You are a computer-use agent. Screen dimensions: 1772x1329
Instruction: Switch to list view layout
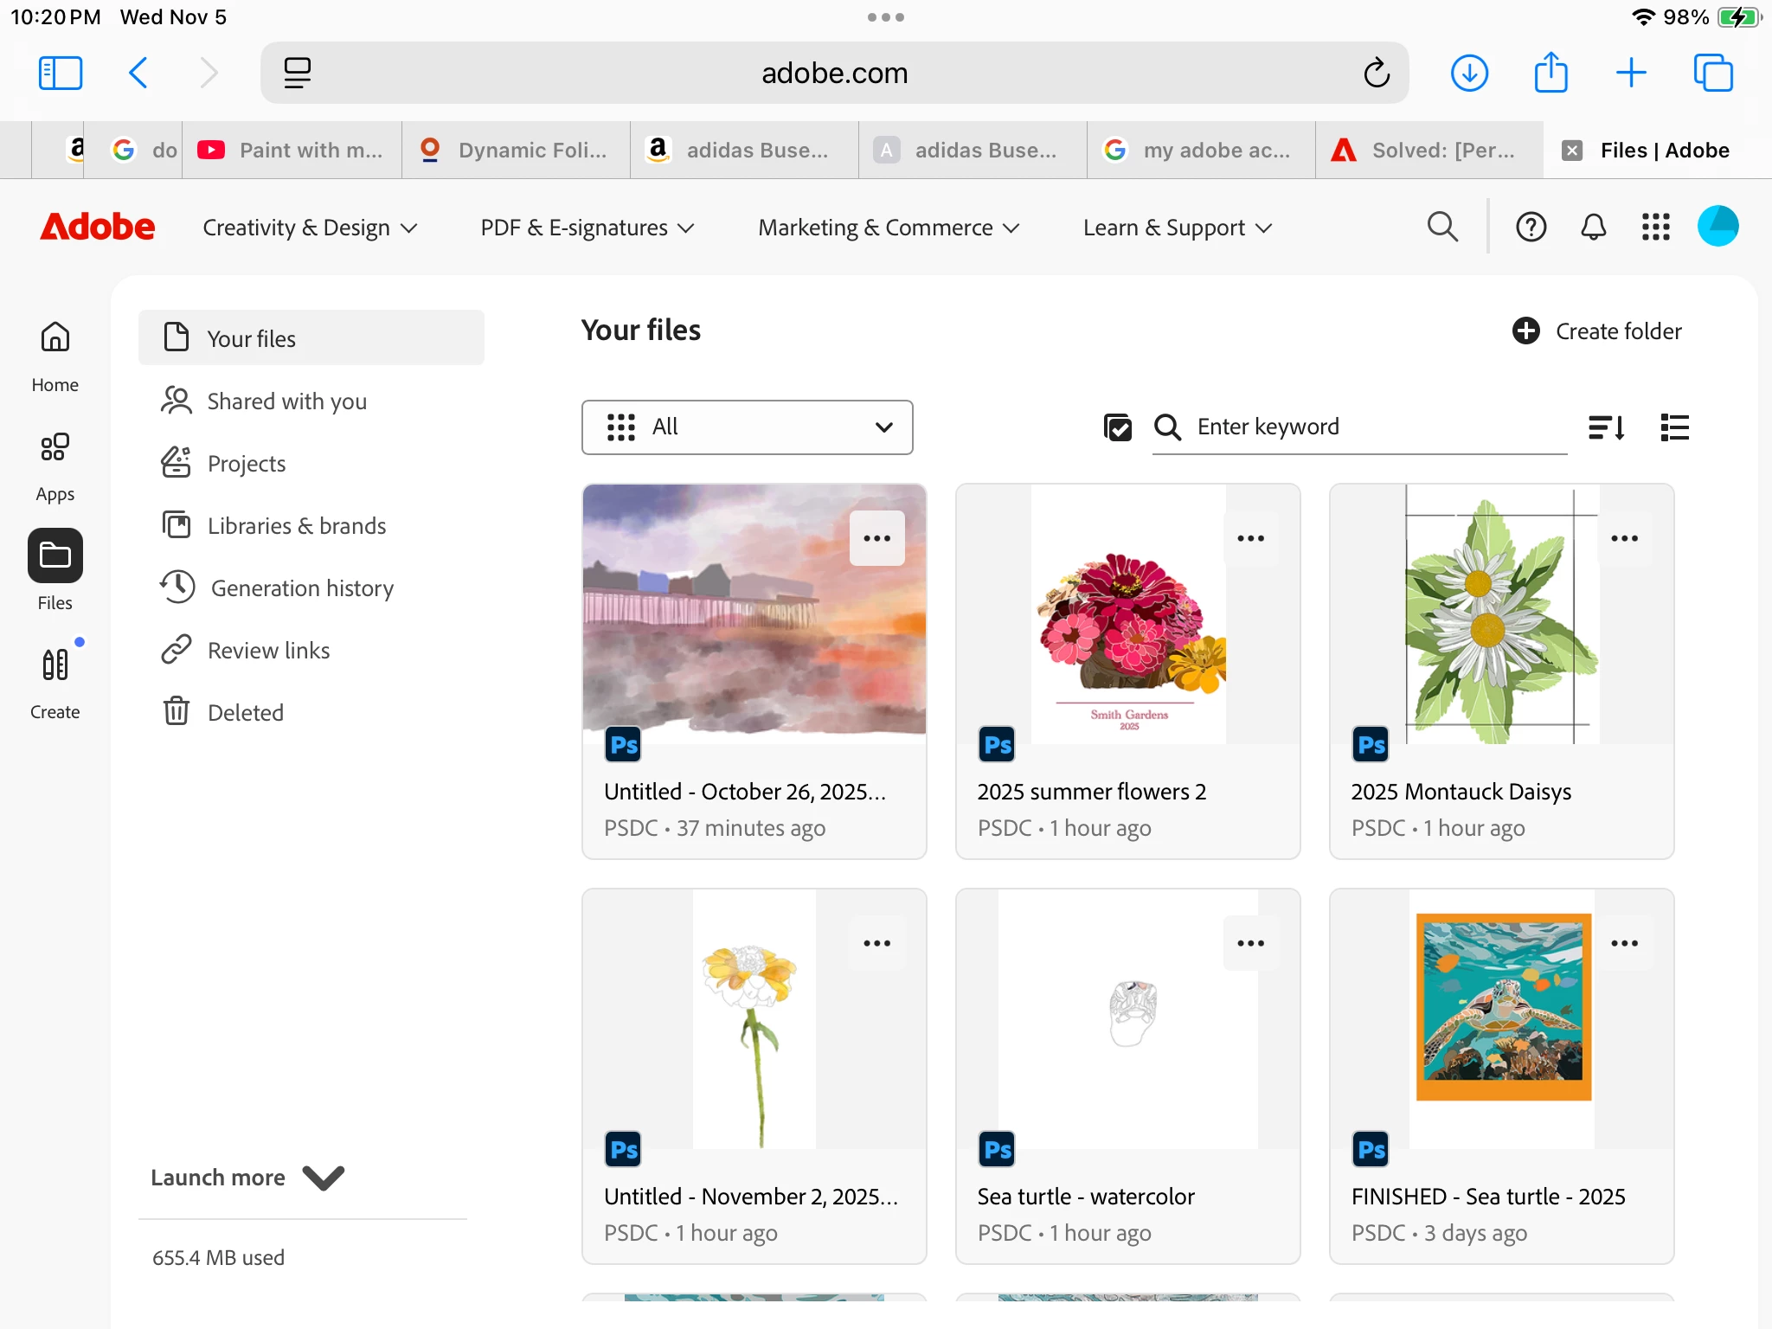pos(1674,427)
